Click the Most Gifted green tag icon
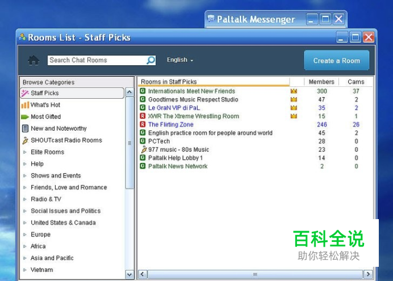The height and width of the screenshot is (281, 393). coord(25,117)
